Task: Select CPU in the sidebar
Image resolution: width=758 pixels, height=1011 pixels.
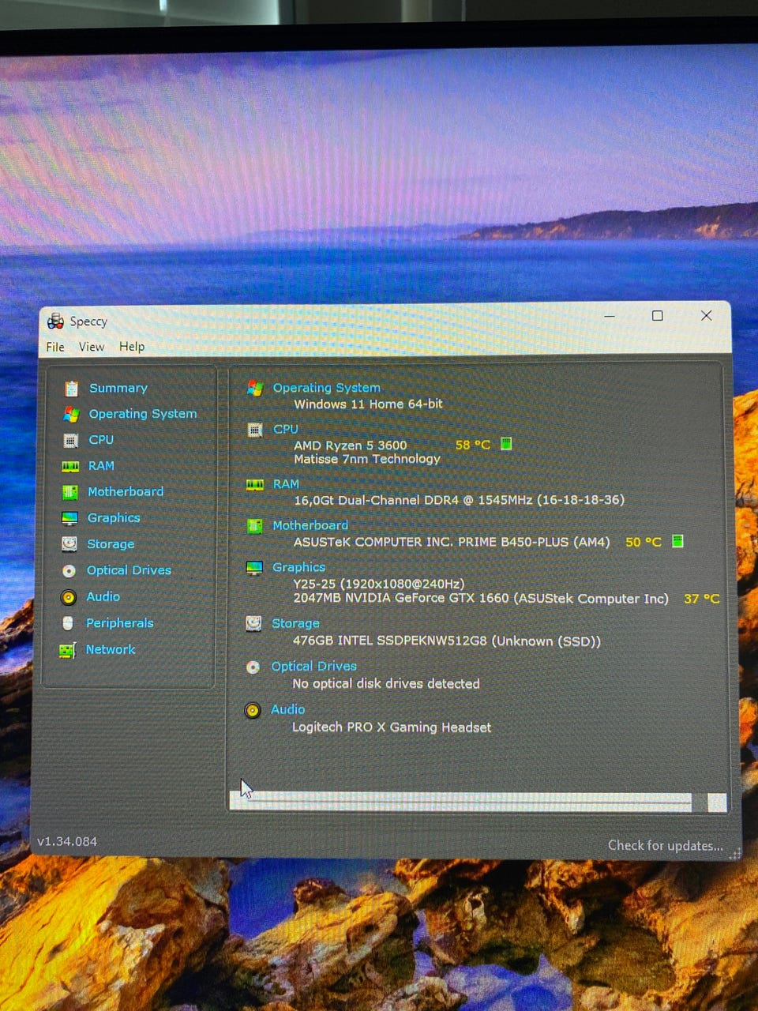Action: tap(101, 440)
